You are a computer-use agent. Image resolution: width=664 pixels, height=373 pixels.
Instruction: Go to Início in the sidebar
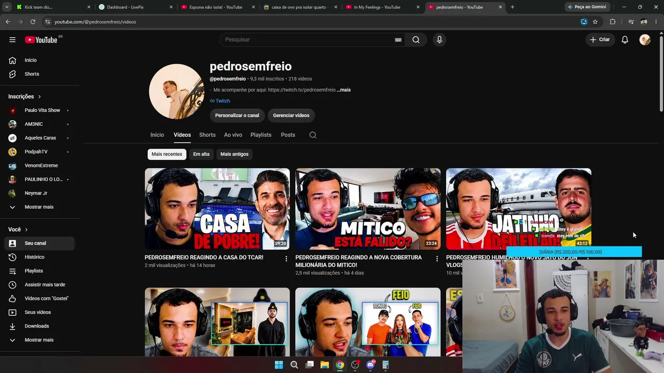(x=40, y=60)
